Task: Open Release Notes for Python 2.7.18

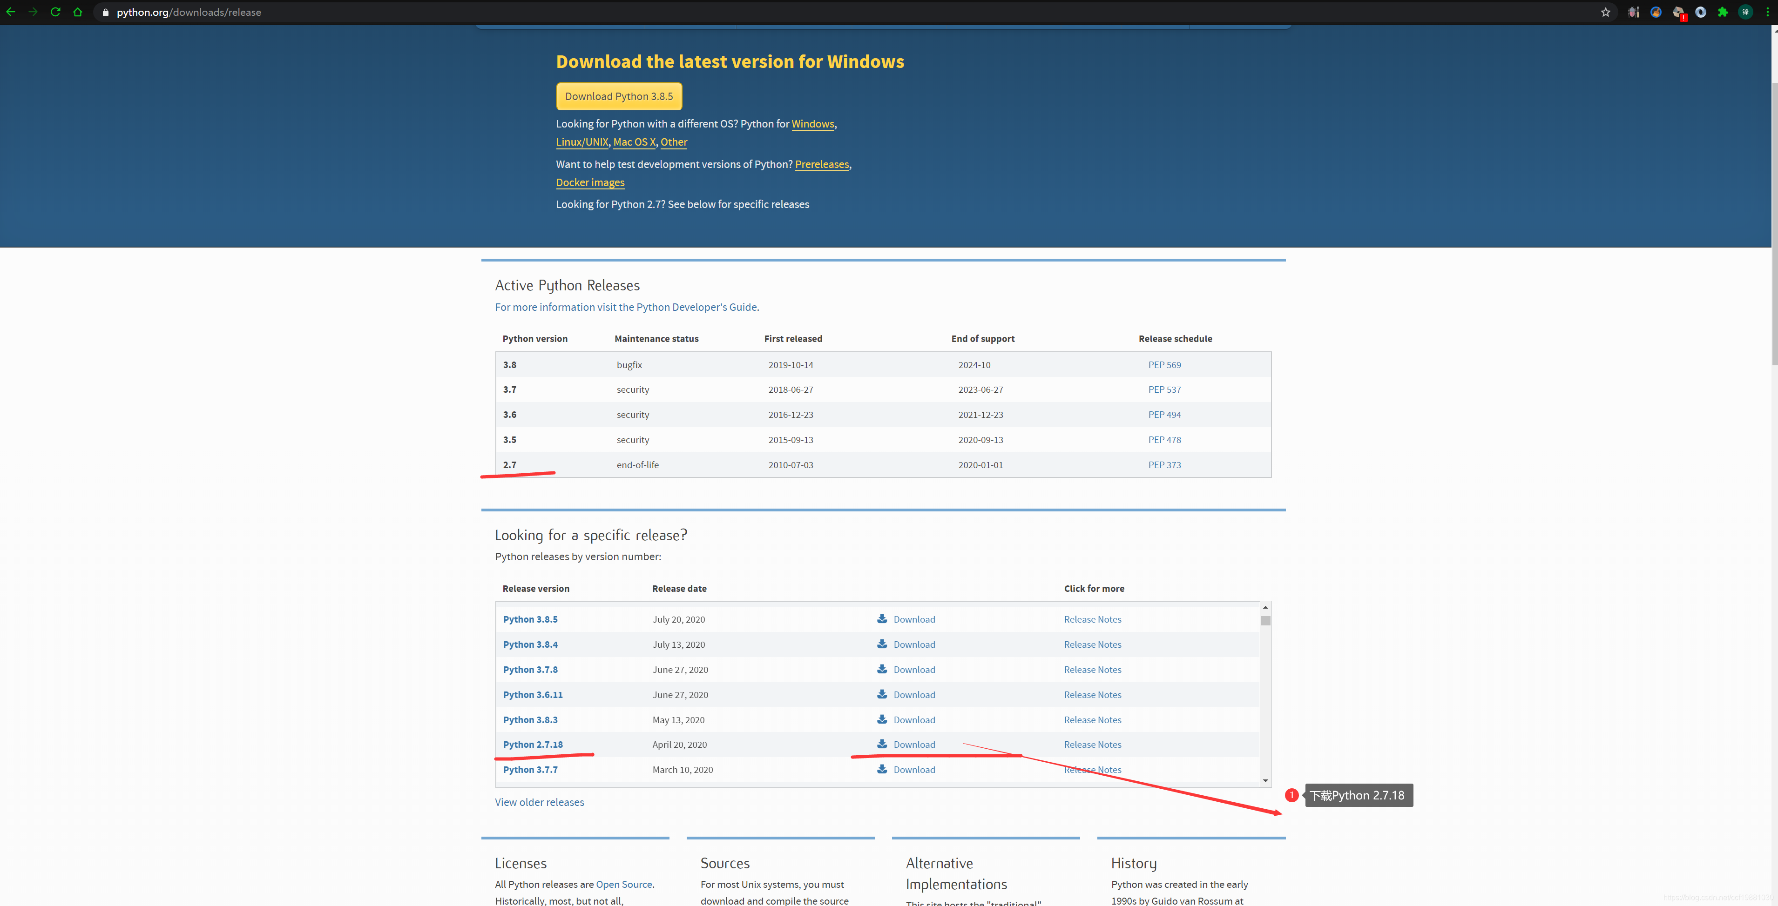Action: pyautogui.click(x=1093, y=745)
